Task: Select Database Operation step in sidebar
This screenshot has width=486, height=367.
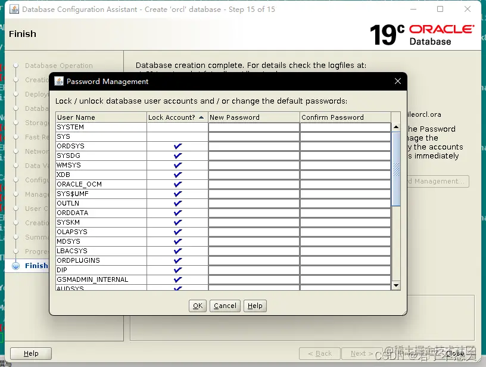Action: [x=59, y=66]
